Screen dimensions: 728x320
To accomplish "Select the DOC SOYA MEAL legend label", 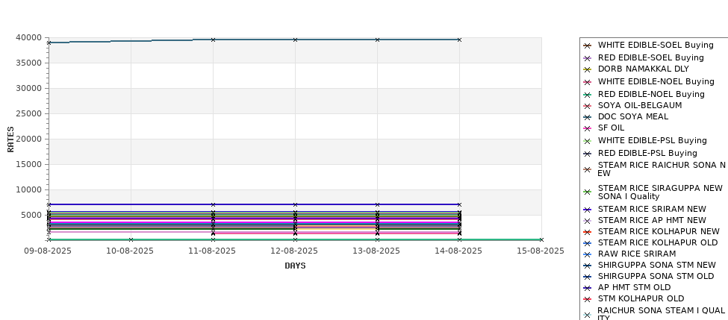I will pos(633,116).
